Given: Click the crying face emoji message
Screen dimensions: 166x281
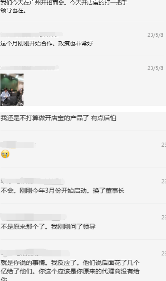Looking at the screenshot, I should (5, 154).
